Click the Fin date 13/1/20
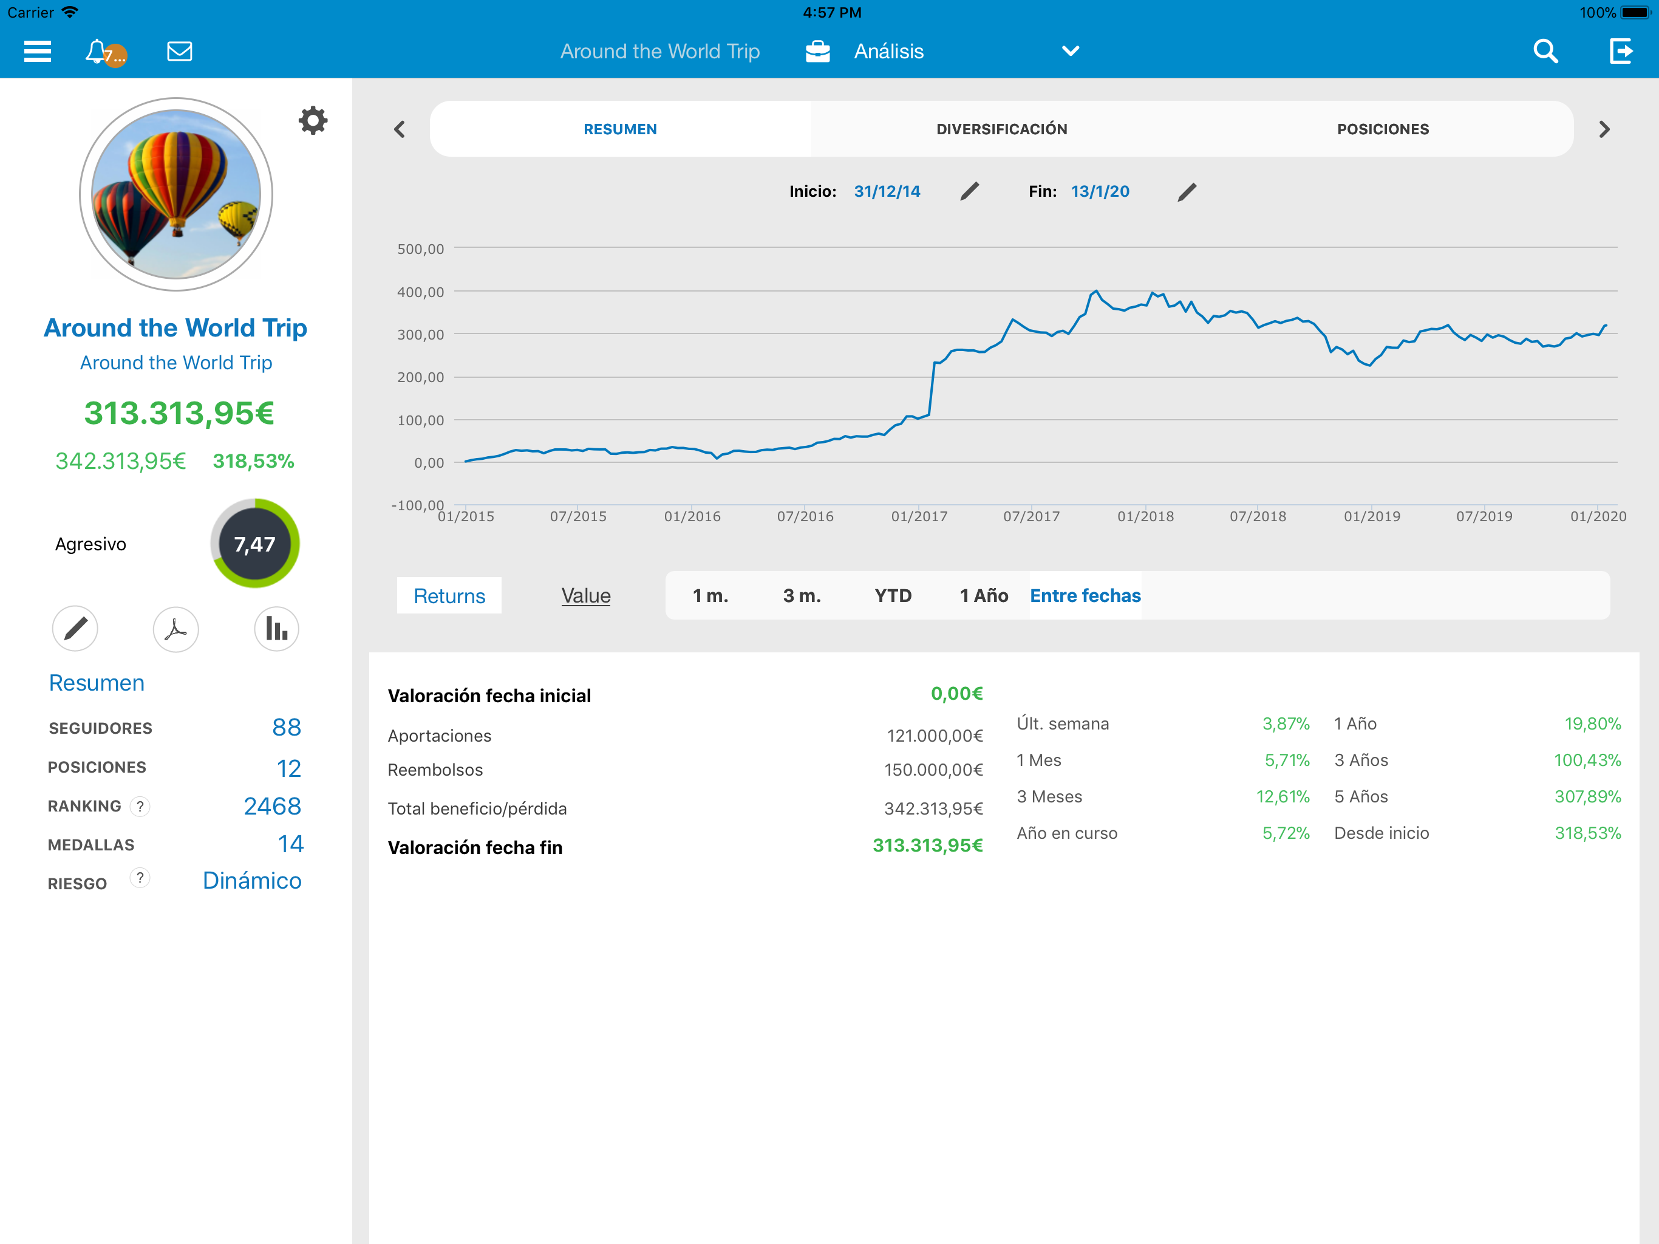 pyautogui.click(x=1100, y=191)
